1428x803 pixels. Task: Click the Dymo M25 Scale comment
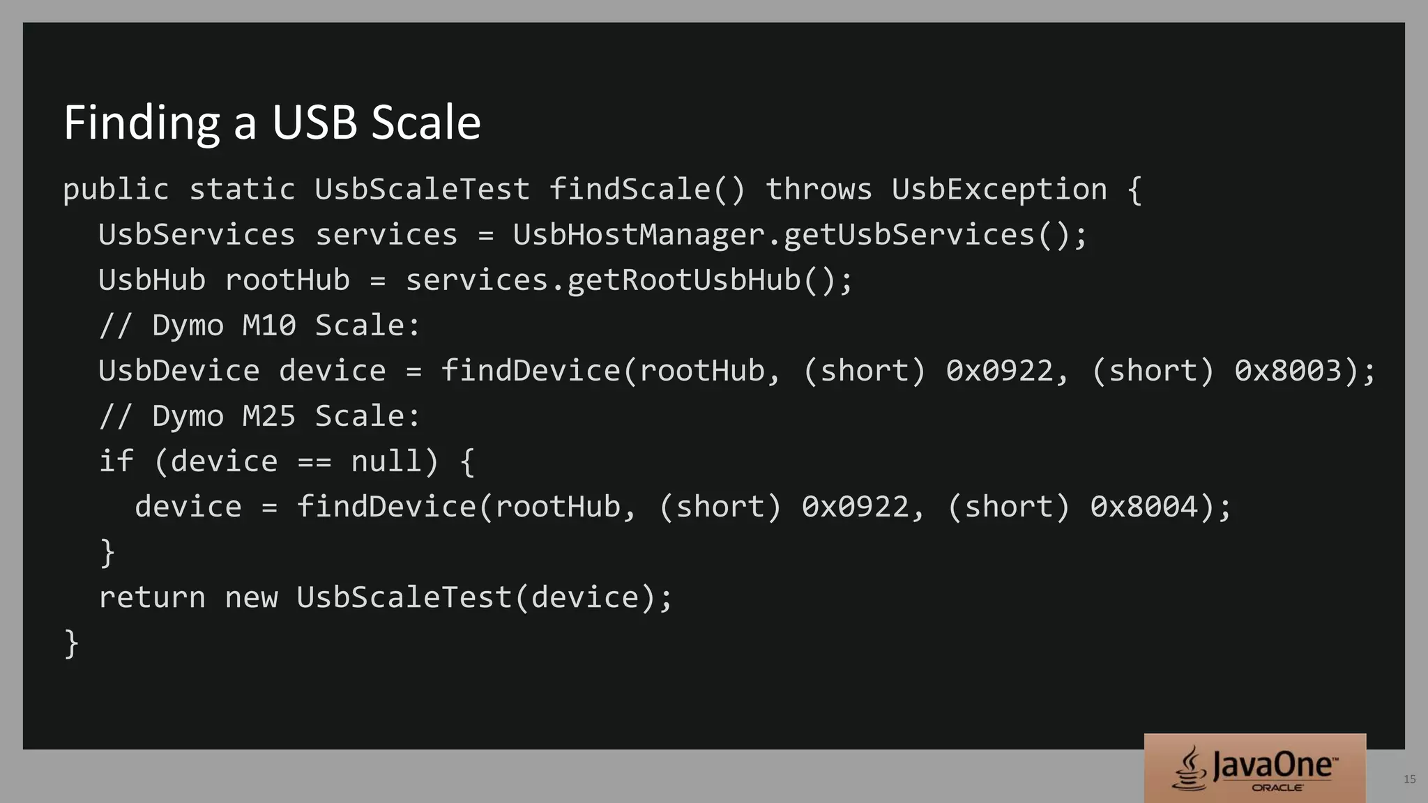(259, 416)
